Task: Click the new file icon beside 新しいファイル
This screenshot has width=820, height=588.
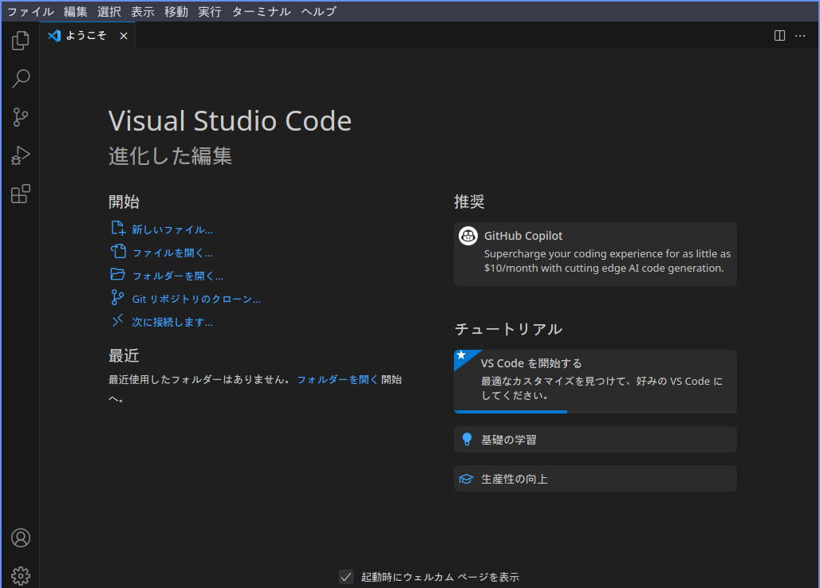Action: click(118, 228)
